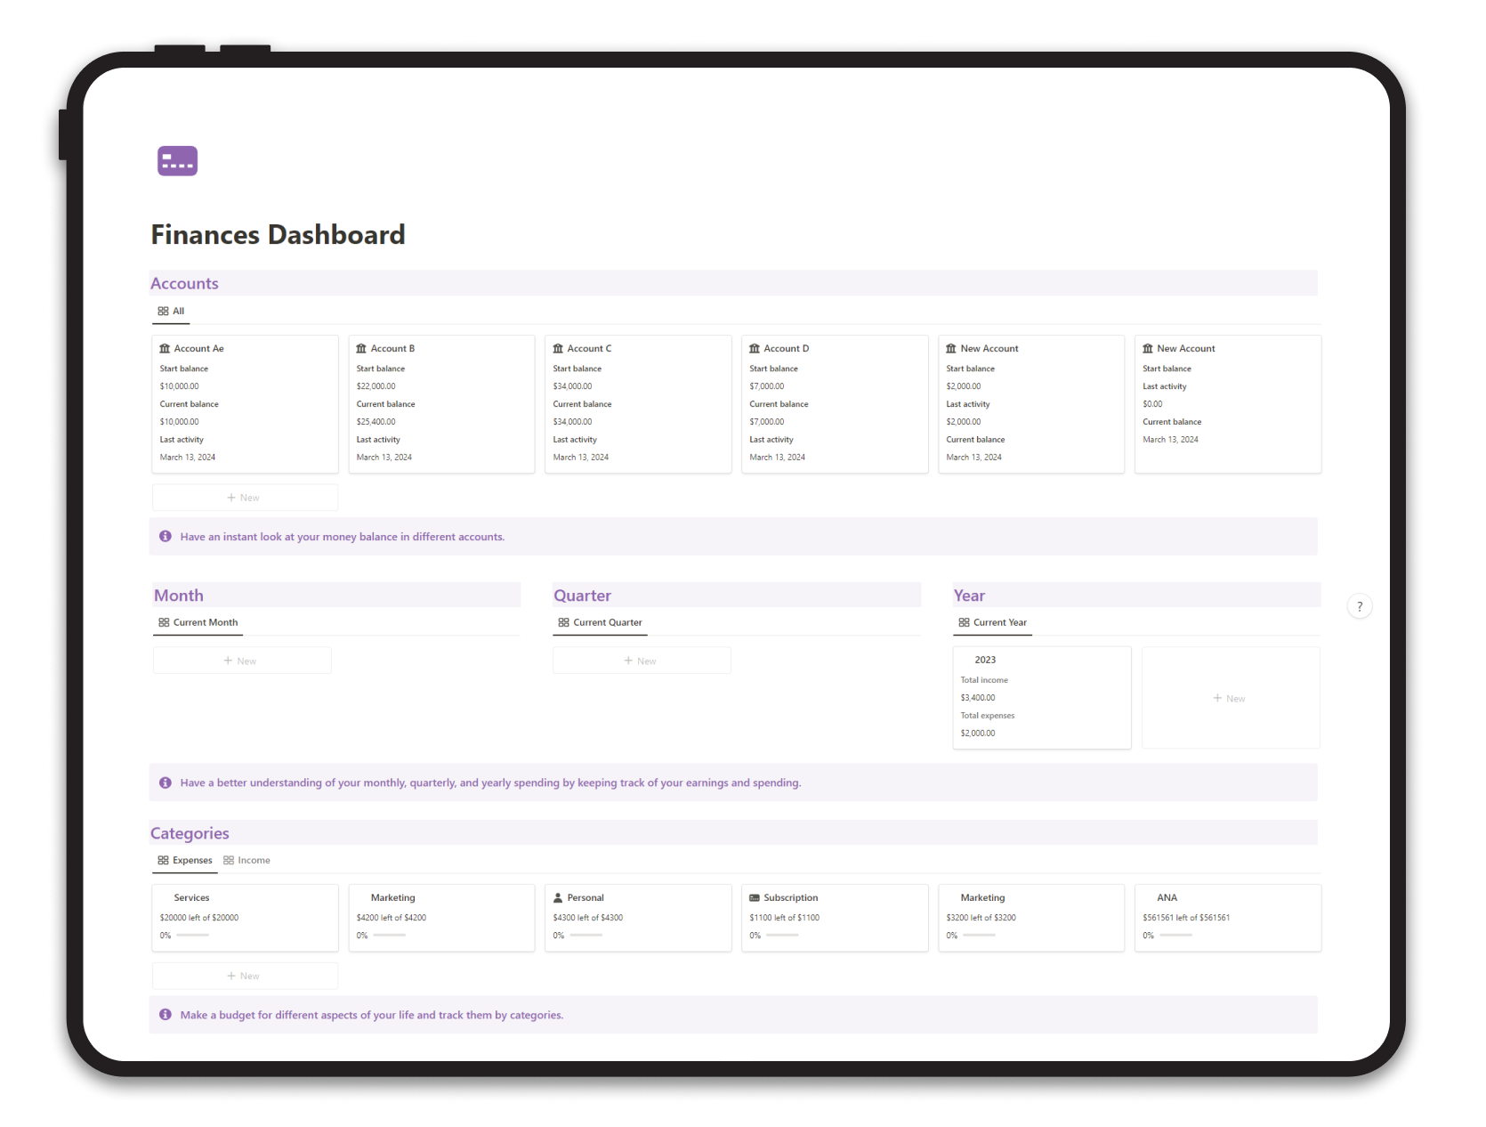
Task: Click the person icon on the Personal category
Action: (x=558, y=897)
